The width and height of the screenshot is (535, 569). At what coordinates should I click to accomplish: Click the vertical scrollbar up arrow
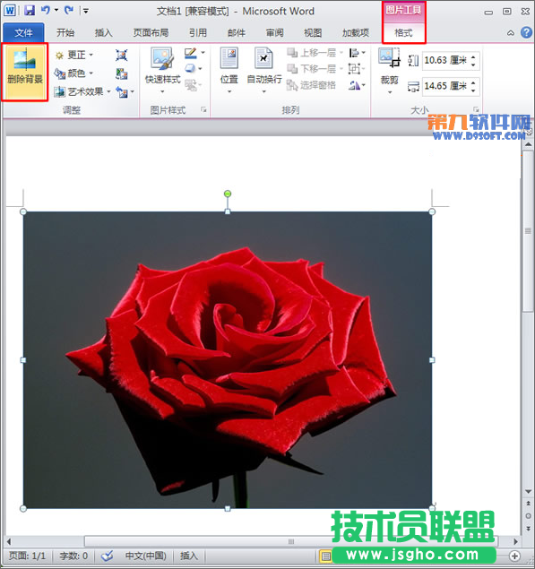pos(529,145)
